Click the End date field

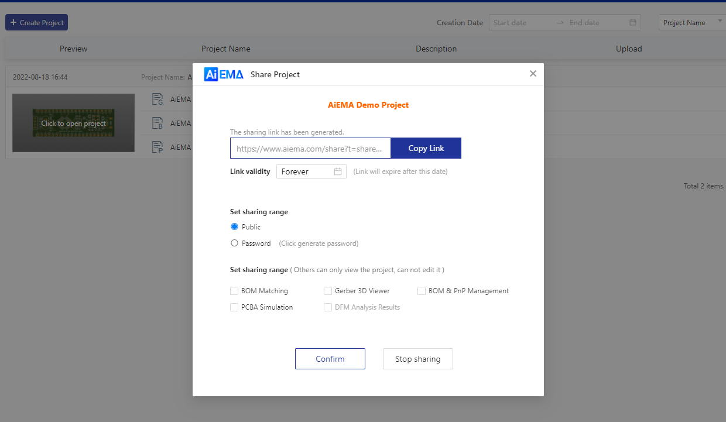point(596,23)
